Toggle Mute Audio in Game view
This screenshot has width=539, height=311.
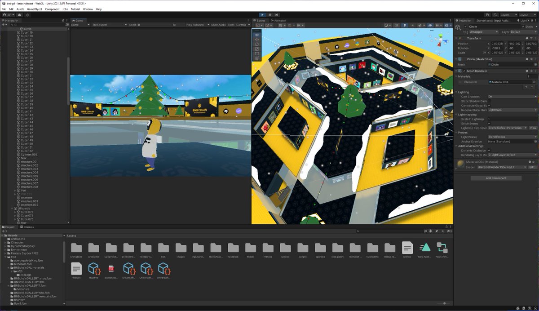click(x=218, y=25)
